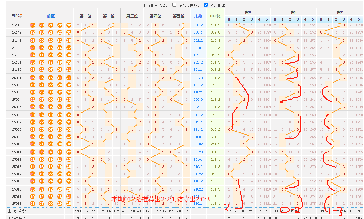This screenshot has width=364, height=219.
Task: Click ball 35 in period 24148 row
Action: click(69, 41)
